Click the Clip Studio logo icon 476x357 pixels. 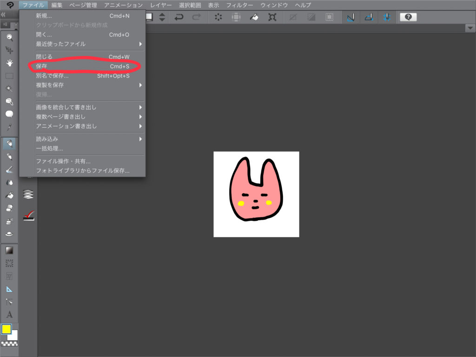click(10, 5)
